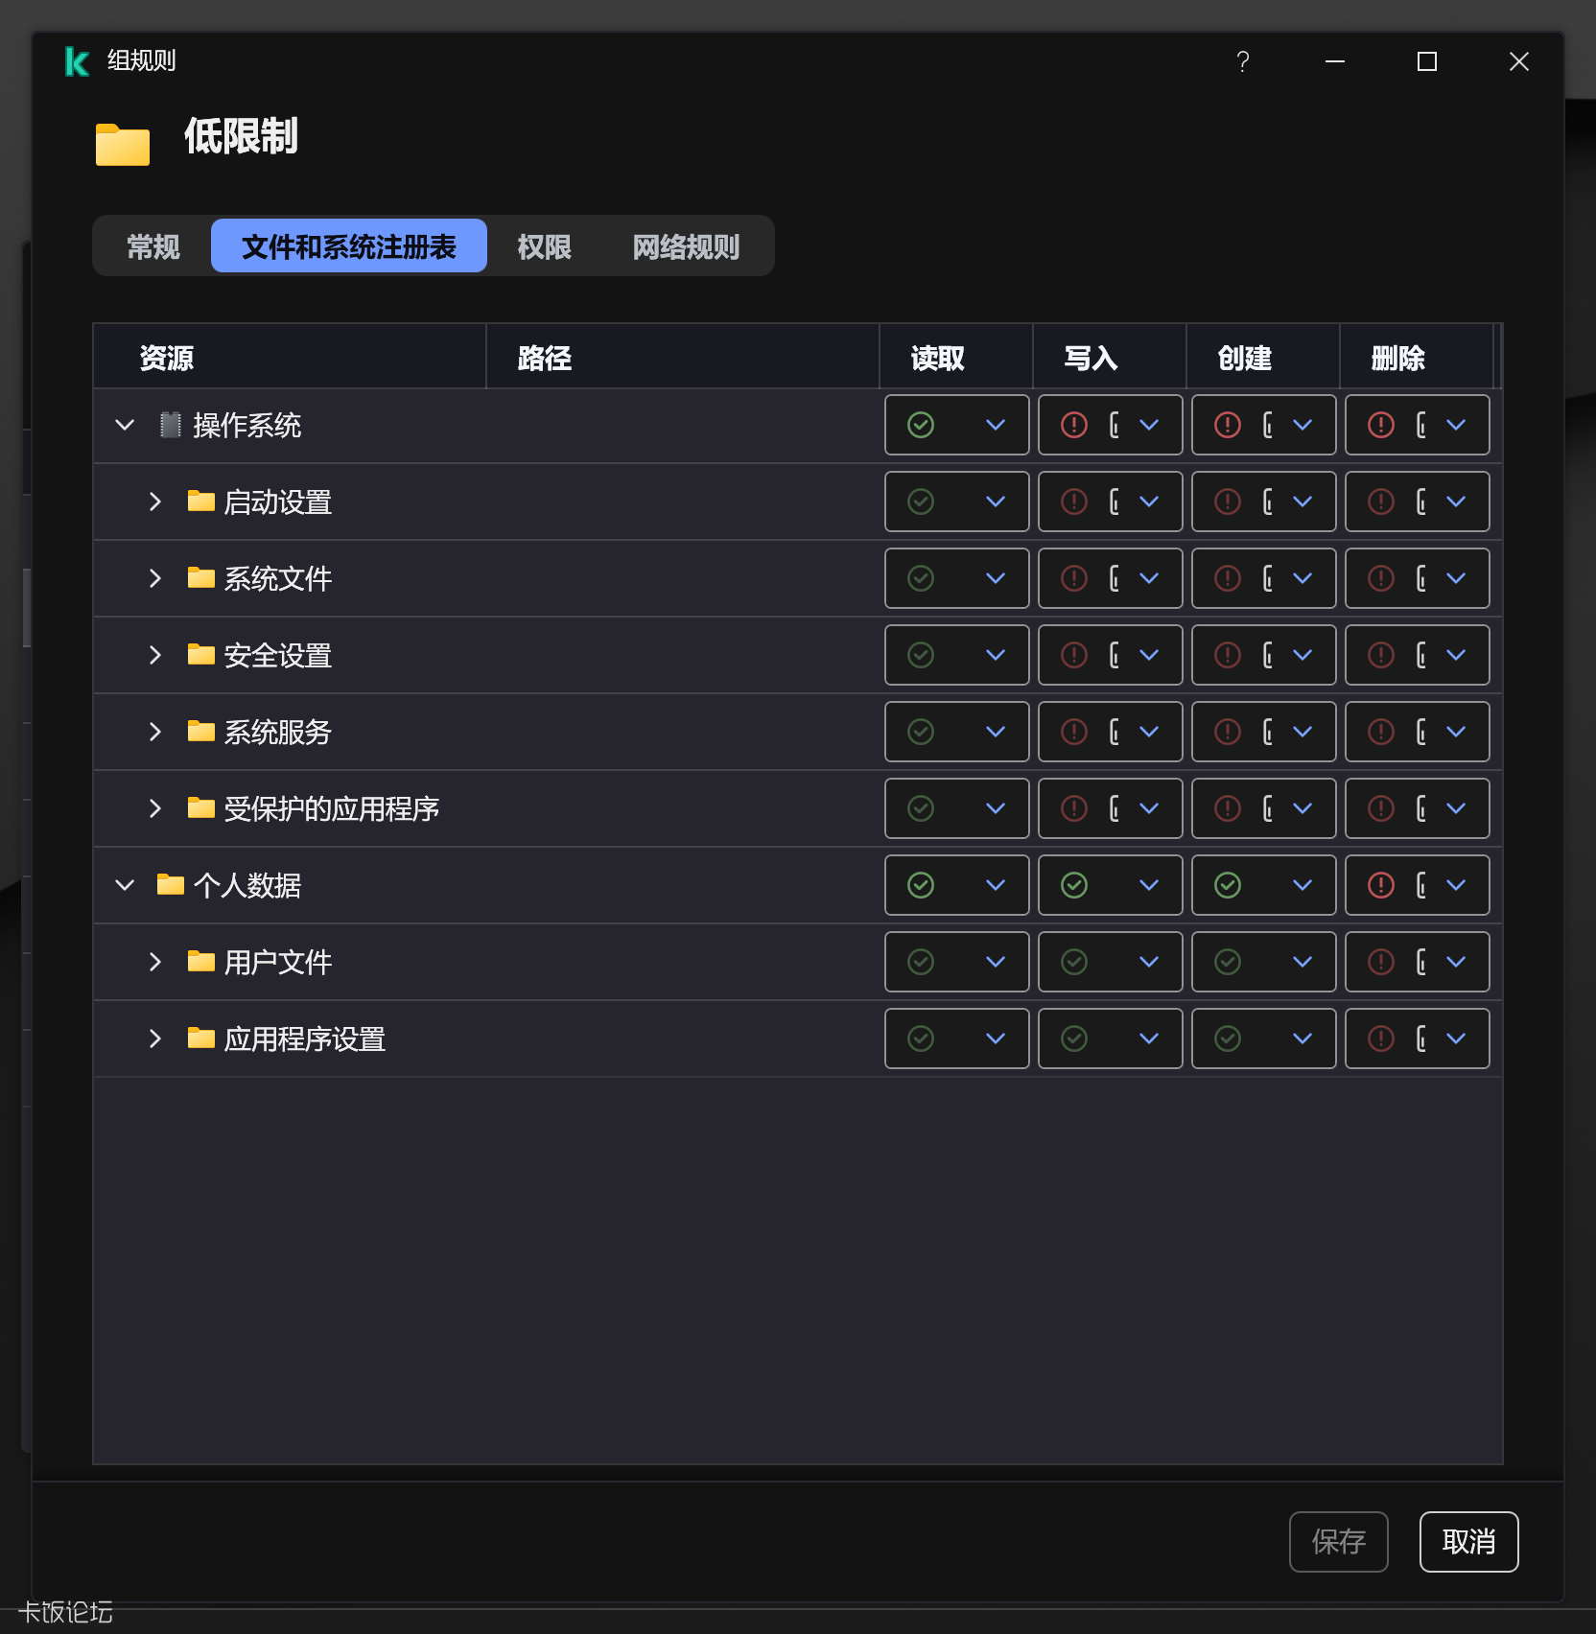This screenshot has height=1634, width=1596.
Task: Switch to the 网络规则 tab
Action: (685, 246)
